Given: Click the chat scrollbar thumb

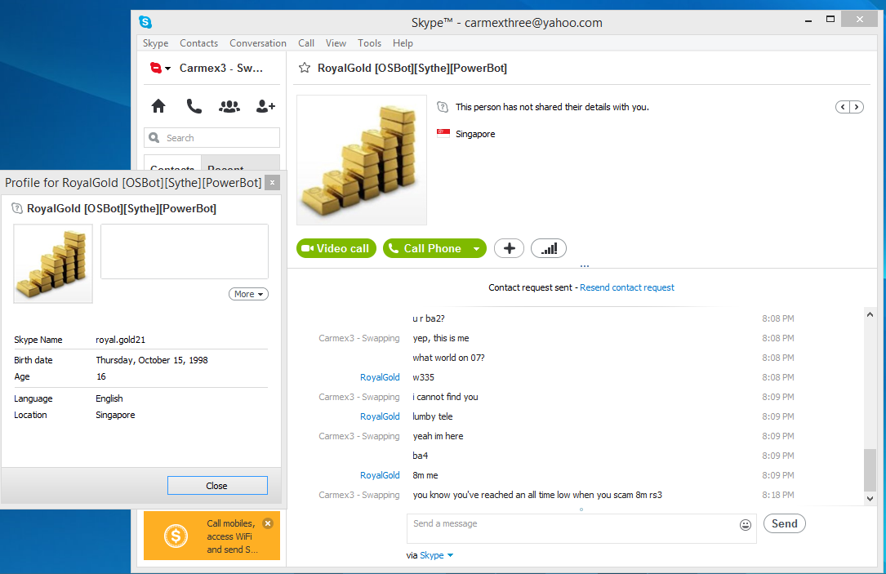Looking at the screenshot, I should pyautogui.click(x=870, y=470).
